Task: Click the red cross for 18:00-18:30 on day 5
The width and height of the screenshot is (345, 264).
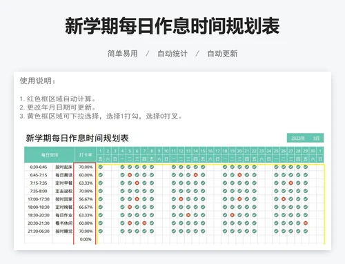Action: (x=130, y=207)
